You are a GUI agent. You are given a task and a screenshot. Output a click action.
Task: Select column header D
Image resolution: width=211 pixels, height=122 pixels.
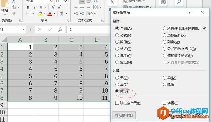pyautogui.click(x=97, y=40)
